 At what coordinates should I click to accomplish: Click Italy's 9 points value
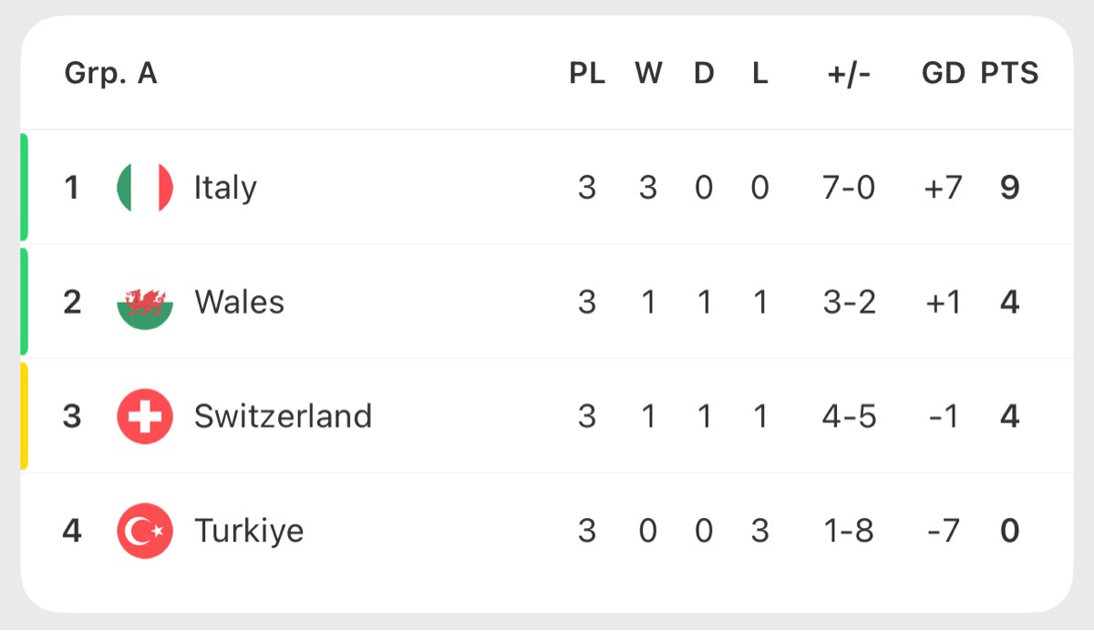click(x=1009, y=188)
